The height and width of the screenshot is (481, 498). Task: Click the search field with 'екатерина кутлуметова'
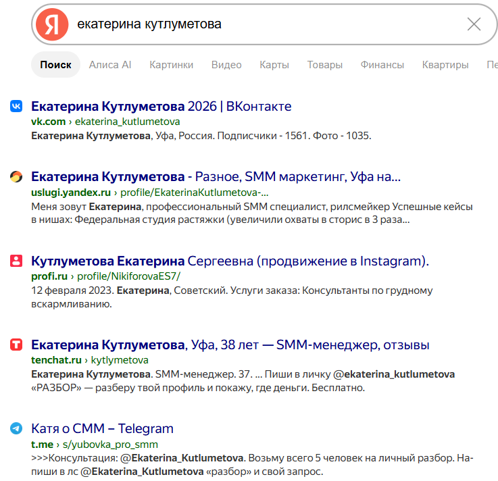[x=264, y=24]
